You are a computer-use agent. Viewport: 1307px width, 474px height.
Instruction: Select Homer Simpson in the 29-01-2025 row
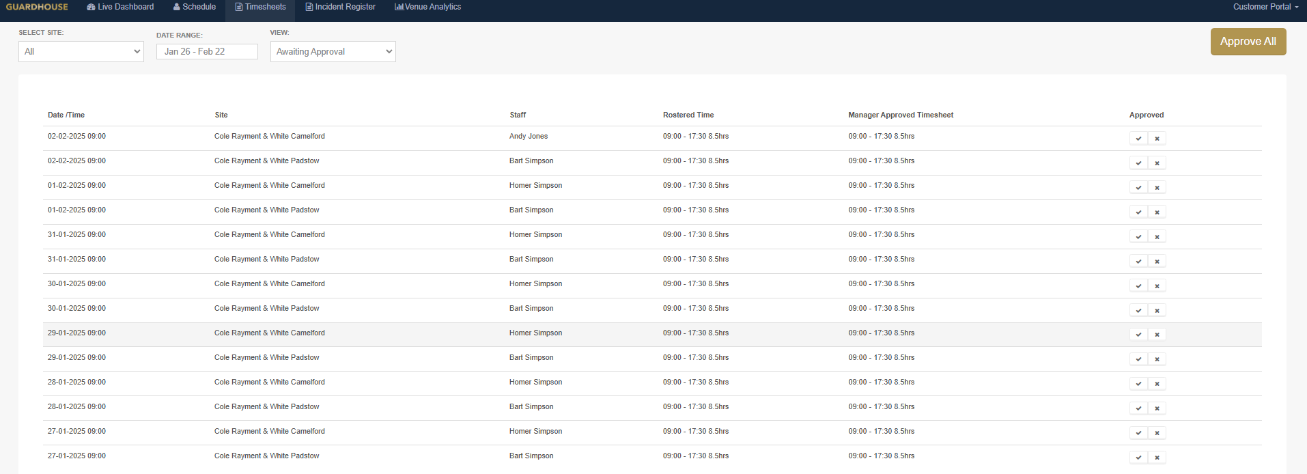tap(536, 333)
